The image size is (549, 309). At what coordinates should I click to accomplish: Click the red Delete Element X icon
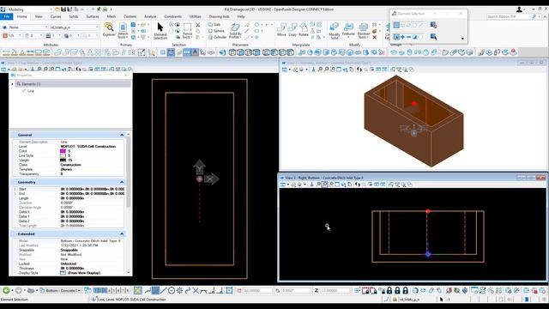375,37
